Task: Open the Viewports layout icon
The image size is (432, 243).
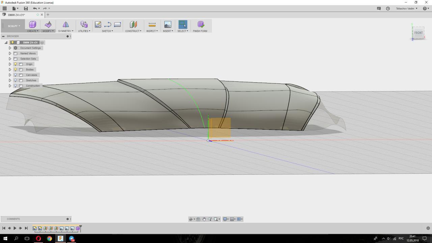Action: [239, 219]
